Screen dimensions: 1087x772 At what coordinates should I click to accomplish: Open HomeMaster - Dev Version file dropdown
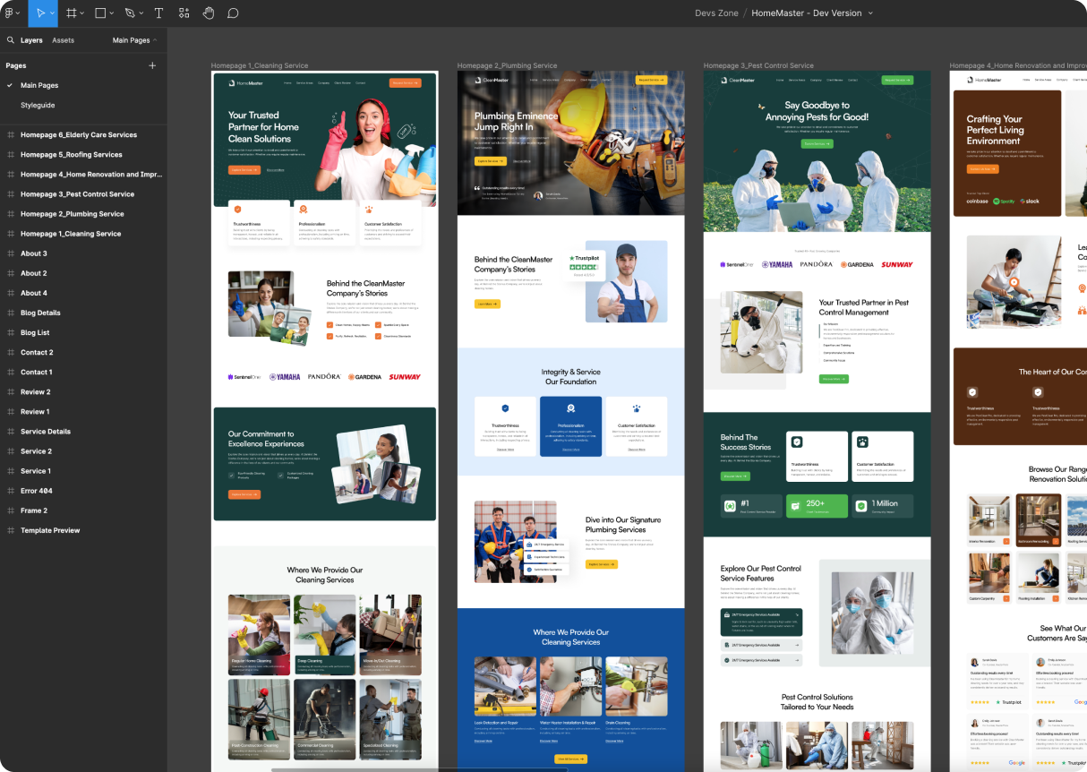click(x=870, y=13)
